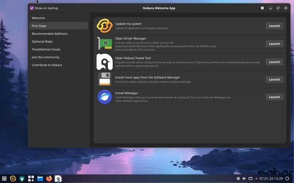This screenshot has height=183, width=294.
Task: Open the Welcome page in sidebar
Action: 58,18
